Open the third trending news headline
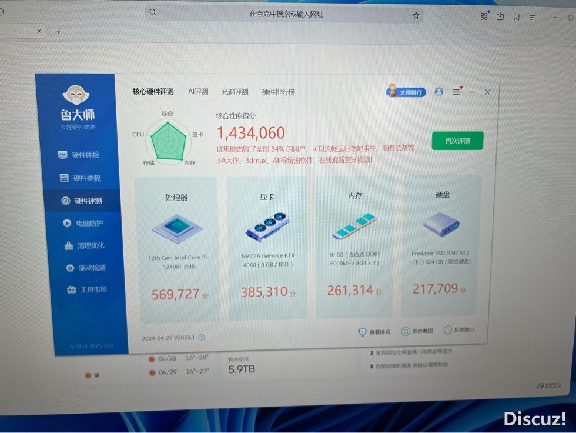 click(x=408, y=366)
